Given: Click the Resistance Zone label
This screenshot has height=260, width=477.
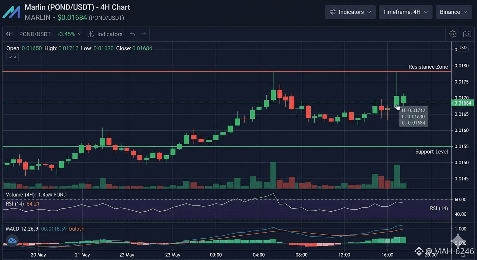Looking at the screenshot, I should click(428, 67).
